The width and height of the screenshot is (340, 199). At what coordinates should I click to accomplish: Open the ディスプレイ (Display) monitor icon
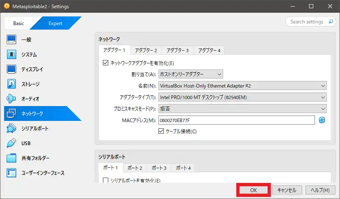pyautogui.click(x=12, y=69)
